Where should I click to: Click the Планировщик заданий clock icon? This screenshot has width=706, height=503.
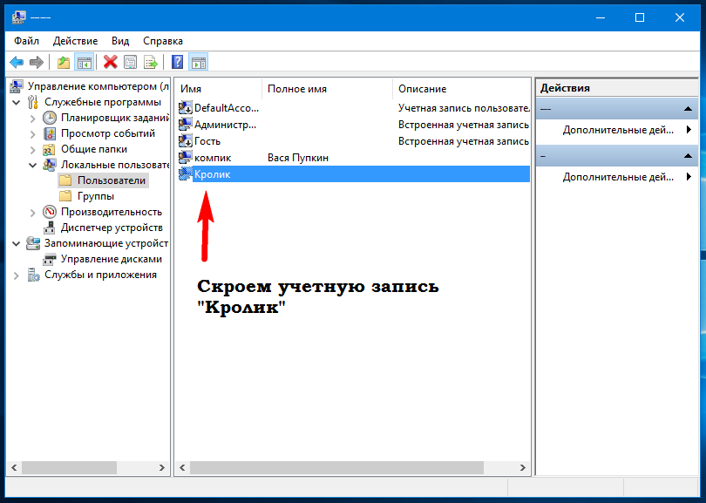click(50, 118)
